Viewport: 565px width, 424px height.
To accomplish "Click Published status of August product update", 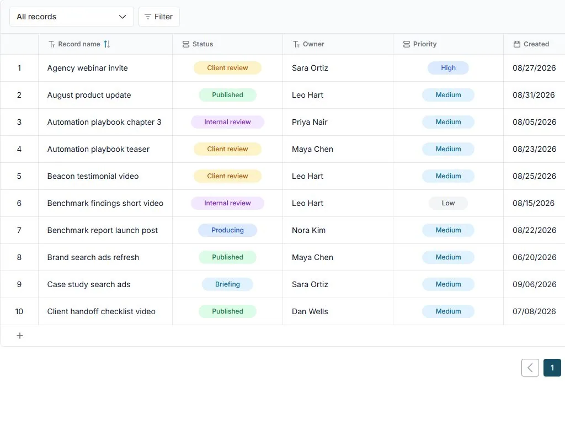I will pyautogui.click(x=227, y=95).
